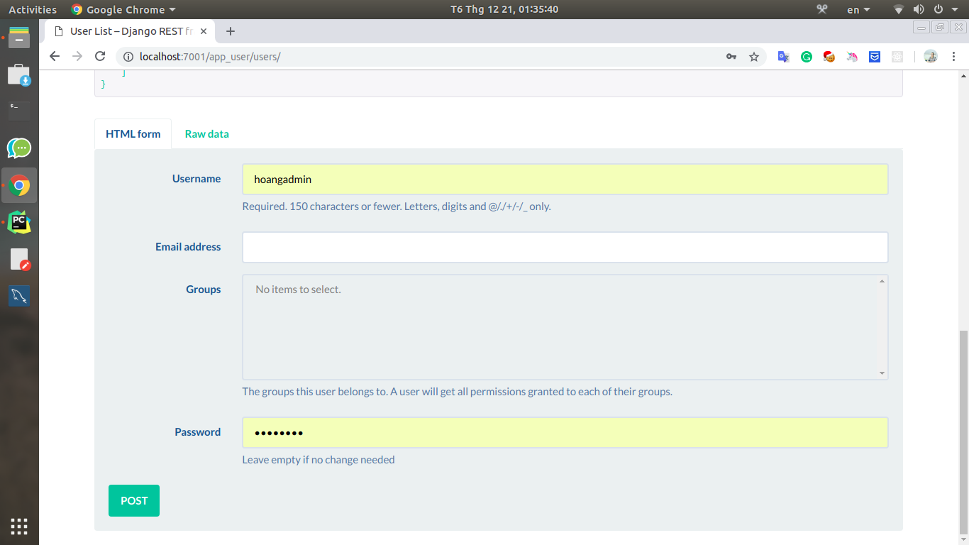This screenshot has height=545, width=969.
Task: Open the Grammarly extension
Action: [807, 57]
